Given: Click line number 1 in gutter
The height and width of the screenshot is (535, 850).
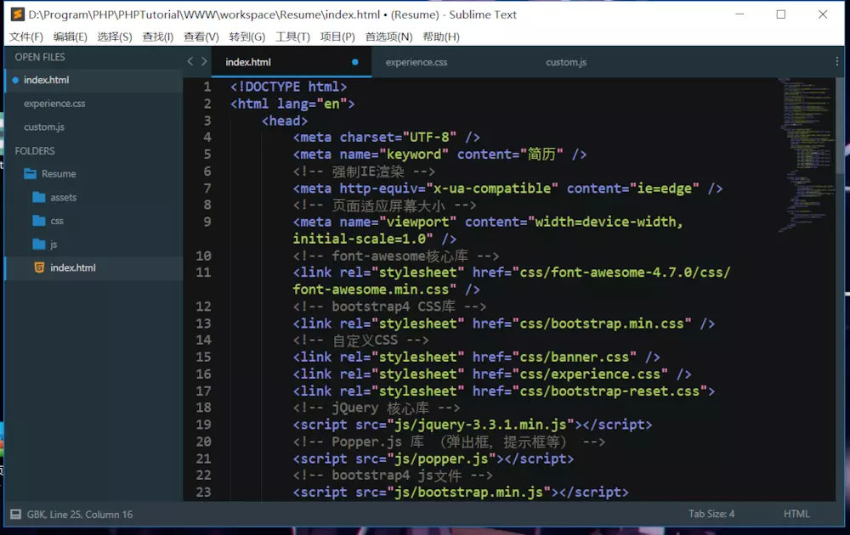Looking at the screenshot, I should (x=207, y=87).
